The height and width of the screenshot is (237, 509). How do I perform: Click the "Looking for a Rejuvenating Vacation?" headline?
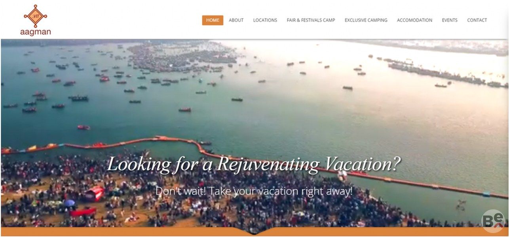point(254,164)
